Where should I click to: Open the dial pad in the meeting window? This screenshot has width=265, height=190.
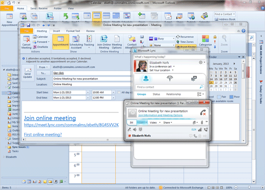[140, 129]
